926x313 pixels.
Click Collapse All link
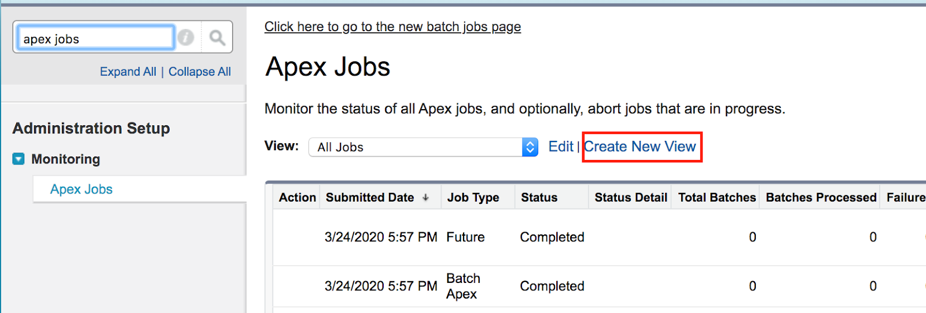point(200,72)
